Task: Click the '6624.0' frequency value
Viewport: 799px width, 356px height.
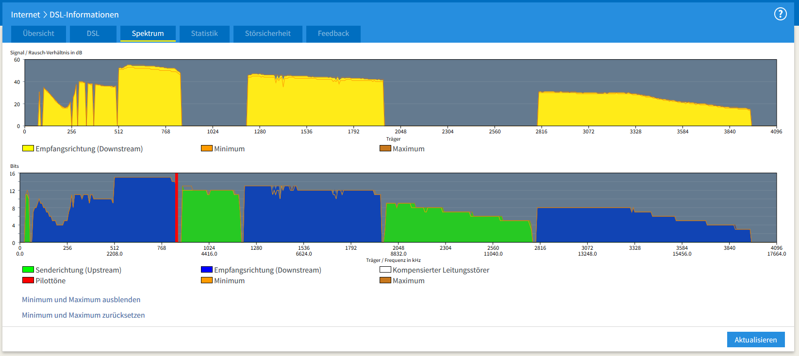Action: [304, 254]
